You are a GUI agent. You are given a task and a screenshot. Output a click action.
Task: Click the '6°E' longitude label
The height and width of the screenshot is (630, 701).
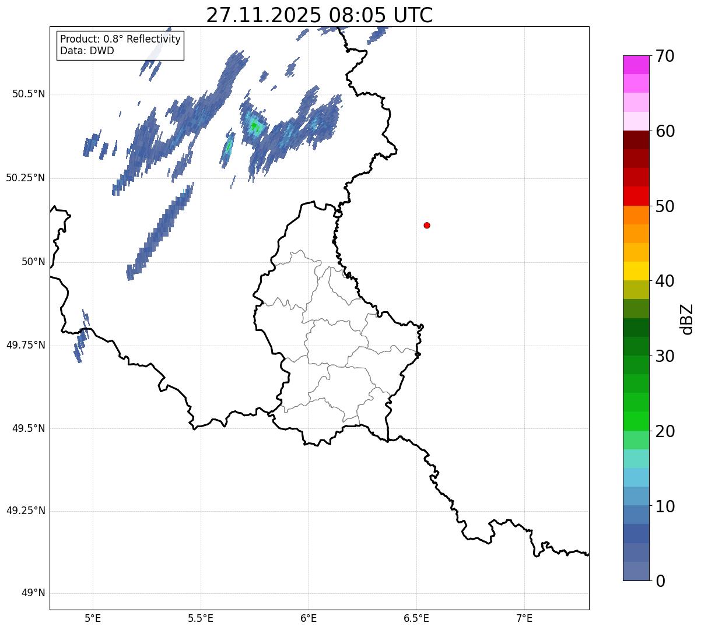[x=309, y=618]
